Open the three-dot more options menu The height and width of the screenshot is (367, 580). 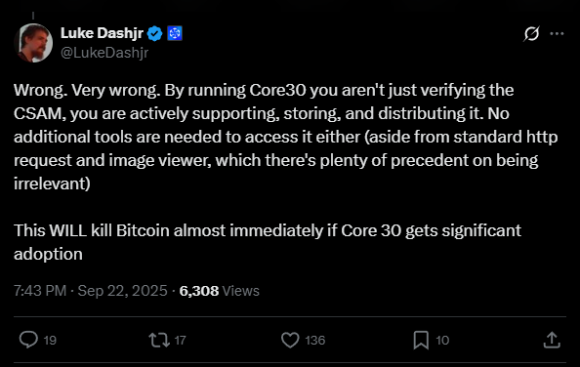[557, 33]
